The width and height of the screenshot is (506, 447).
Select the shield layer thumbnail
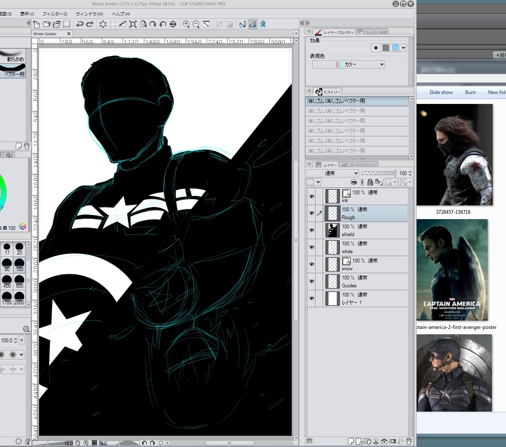tap(332, 230)
